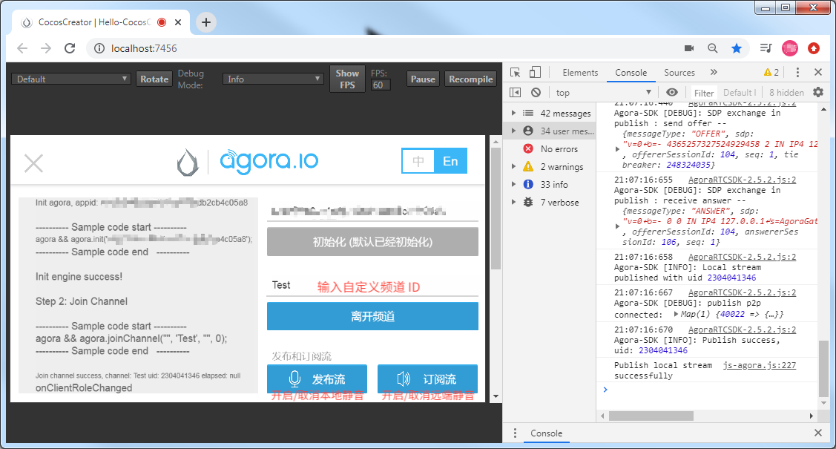
Task: Open the Default resolution dropdown
Action: [71, 79]
